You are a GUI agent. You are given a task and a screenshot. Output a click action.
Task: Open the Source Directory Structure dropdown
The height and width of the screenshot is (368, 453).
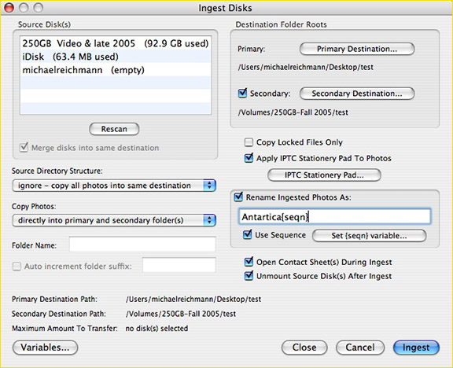coord(114,186)
